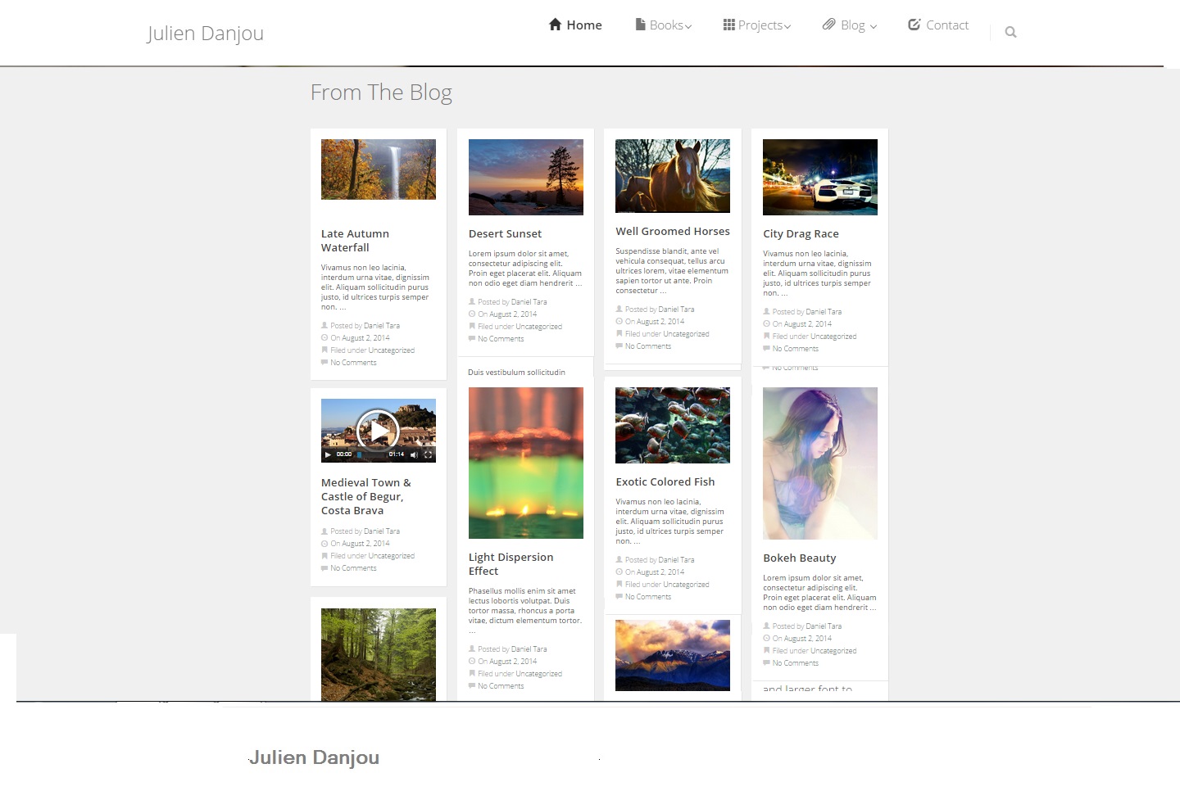This screenshot has height=809, width=1180.
Task: Open the City Drag Race car thumbnail
Action: [820, 177]
